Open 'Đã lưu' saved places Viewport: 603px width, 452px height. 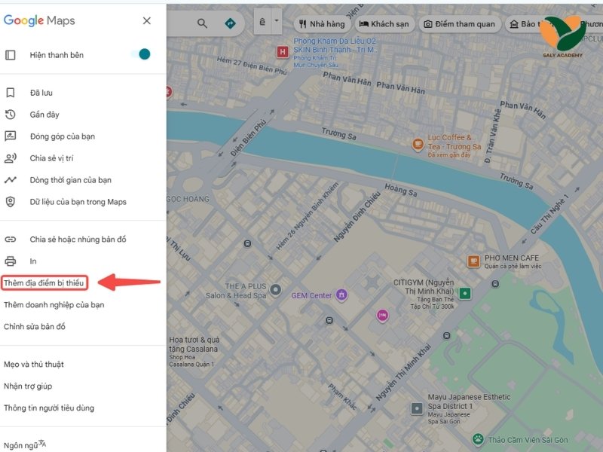(x=41, y=93)
